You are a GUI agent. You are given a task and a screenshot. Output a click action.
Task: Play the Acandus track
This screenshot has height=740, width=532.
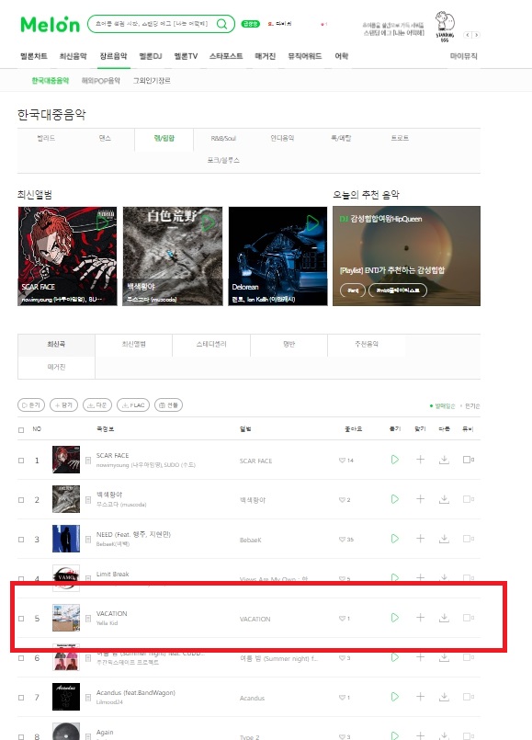395,697
